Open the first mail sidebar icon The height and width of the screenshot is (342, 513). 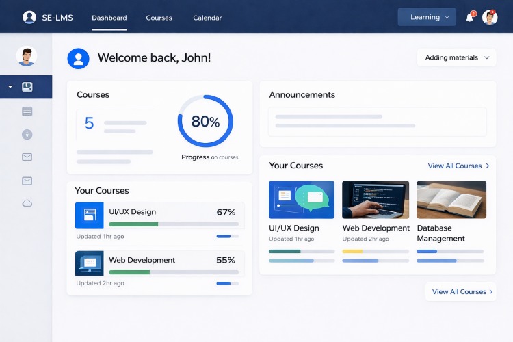point(27,157)
